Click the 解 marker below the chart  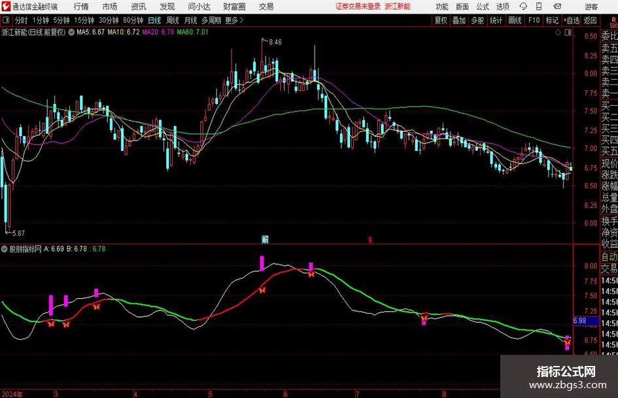click(265, 239)
